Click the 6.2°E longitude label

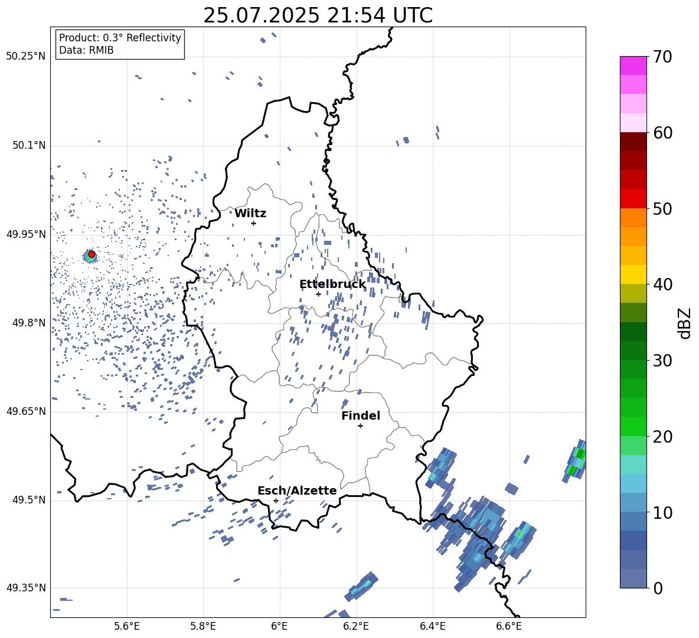(356, 626)
